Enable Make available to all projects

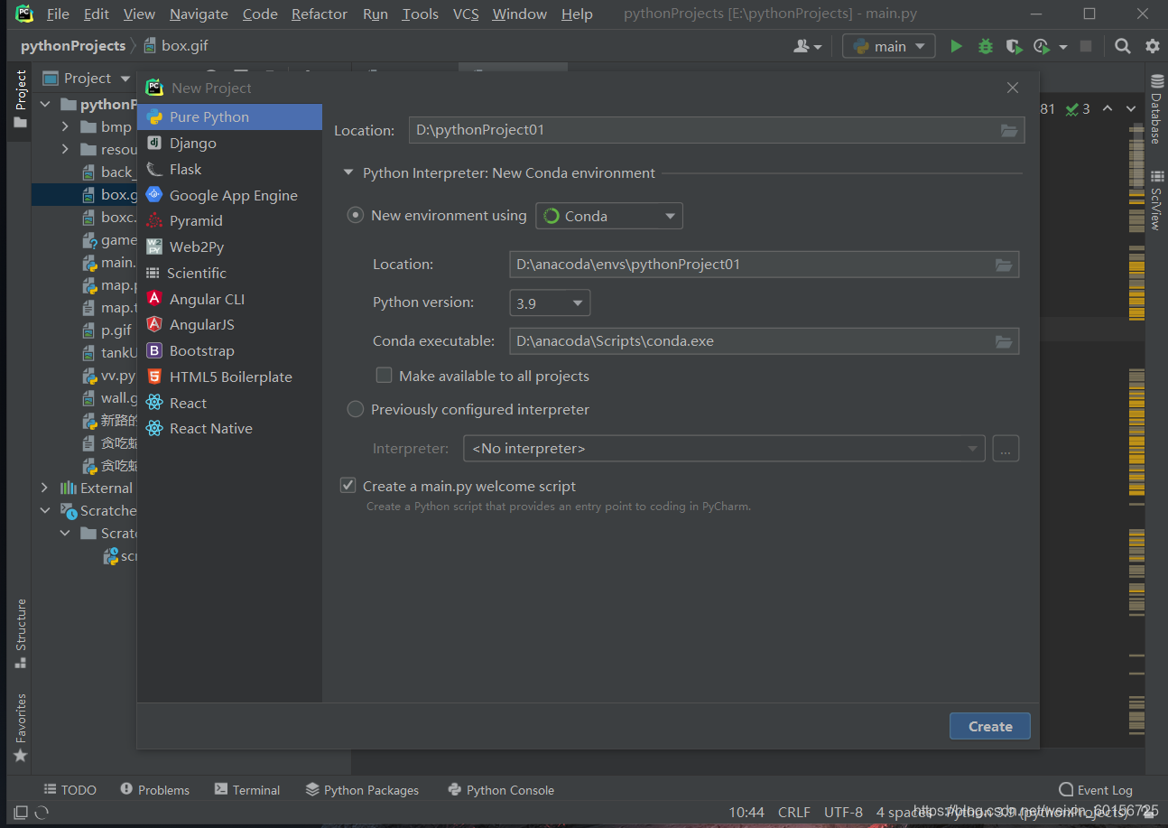[x=385, y=375]
